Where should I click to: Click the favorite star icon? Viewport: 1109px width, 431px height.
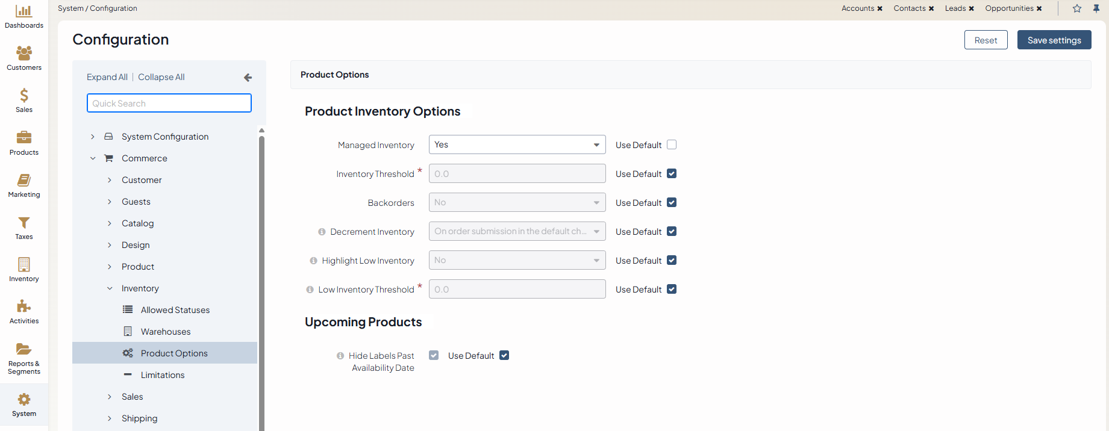1077,8
